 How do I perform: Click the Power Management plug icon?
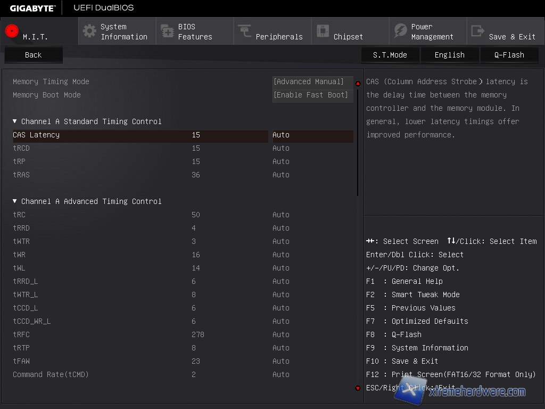point(400,31)
